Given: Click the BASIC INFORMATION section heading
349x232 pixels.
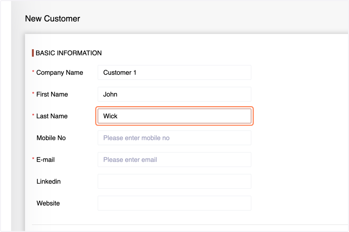Looking at the screenshot, I should (69, 53).
